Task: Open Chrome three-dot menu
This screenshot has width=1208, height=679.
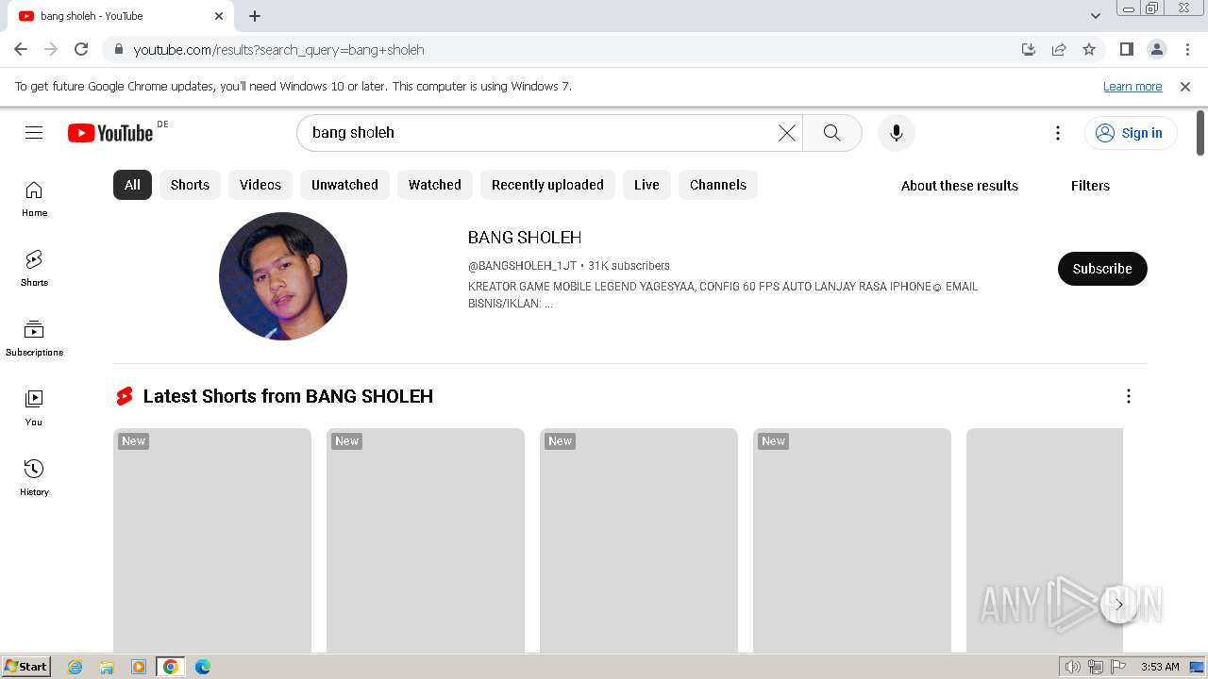Action: point(1187,49)
